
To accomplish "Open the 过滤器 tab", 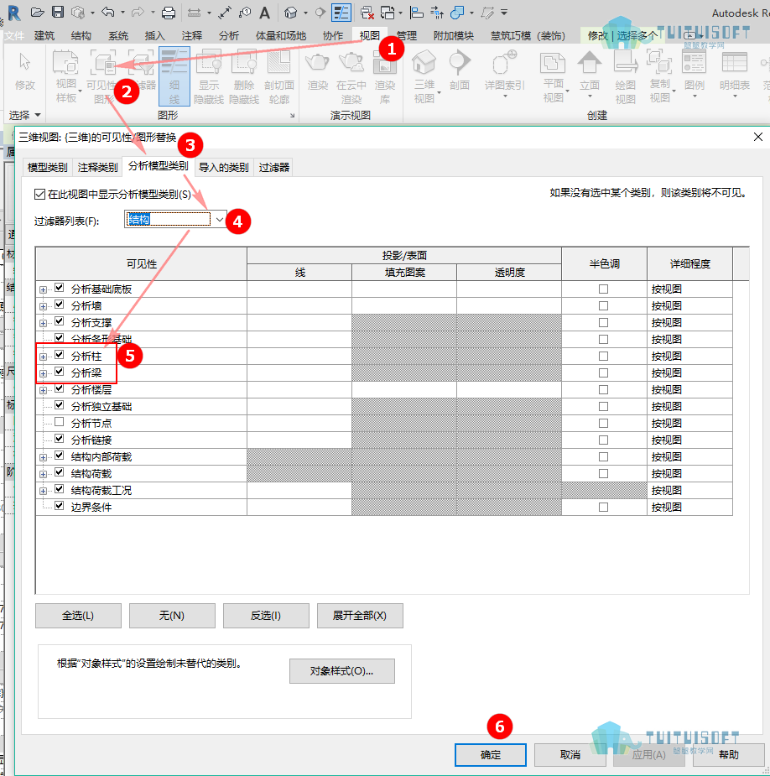I will pyautogui.click(x=273, y=167).
